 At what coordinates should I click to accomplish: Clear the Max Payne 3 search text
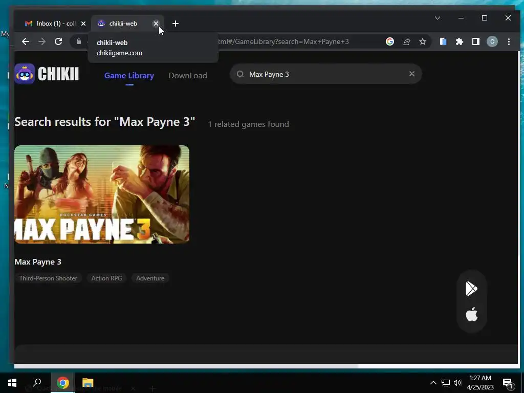click(x=412, y=74)
